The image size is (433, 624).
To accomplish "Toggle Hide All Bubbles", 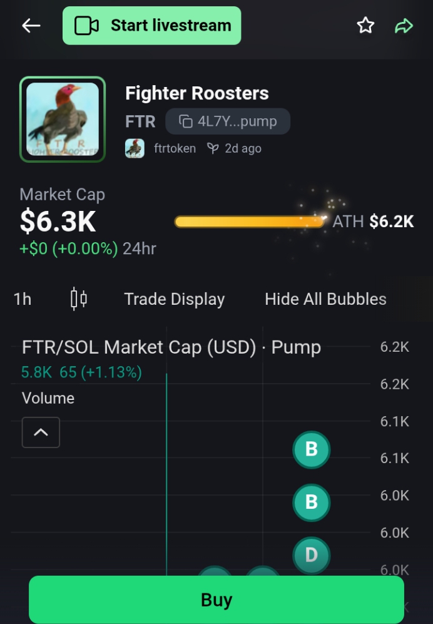I will tap(325, 299).
